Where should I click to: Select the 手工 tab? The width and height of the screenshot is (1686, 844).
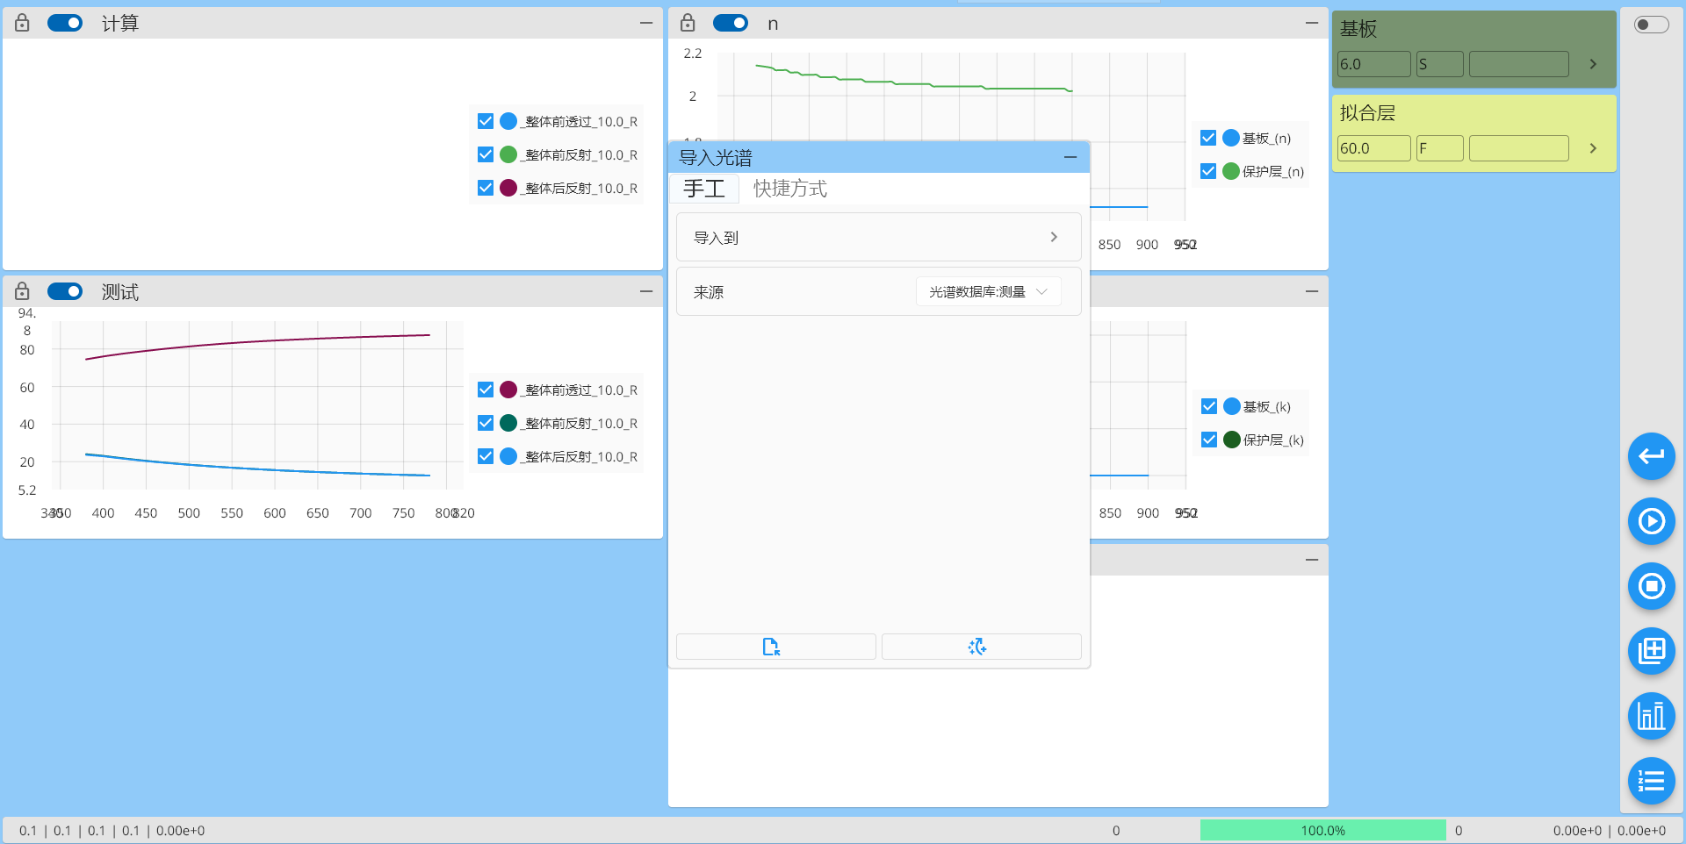(704, 189)
